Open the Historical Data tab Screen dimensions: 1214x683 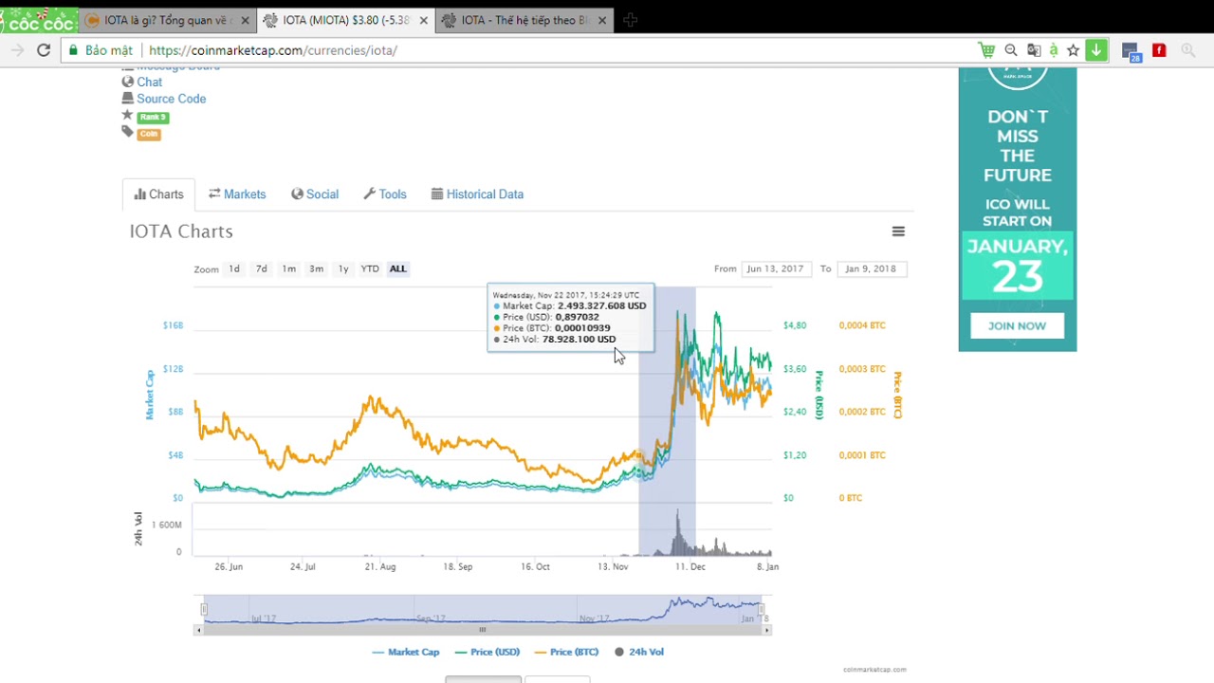point(477,194)
